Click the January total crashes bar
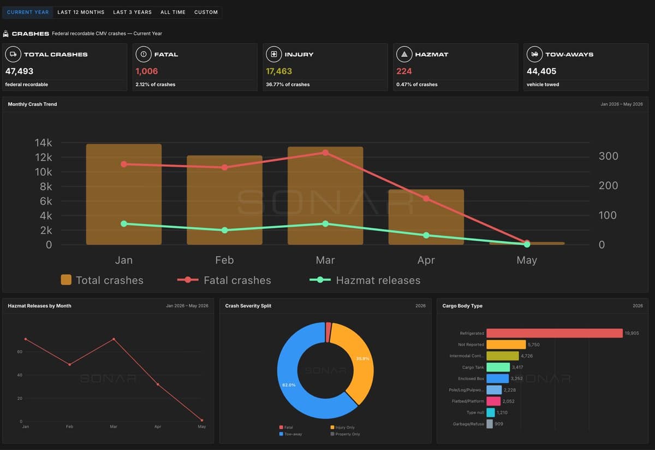Image resolution: width=655 pixels, height=450 pixels. 124,194
